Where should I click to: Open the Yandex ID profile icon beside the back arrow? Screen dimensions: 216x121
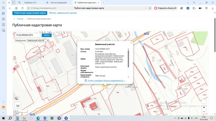[16, 8]
